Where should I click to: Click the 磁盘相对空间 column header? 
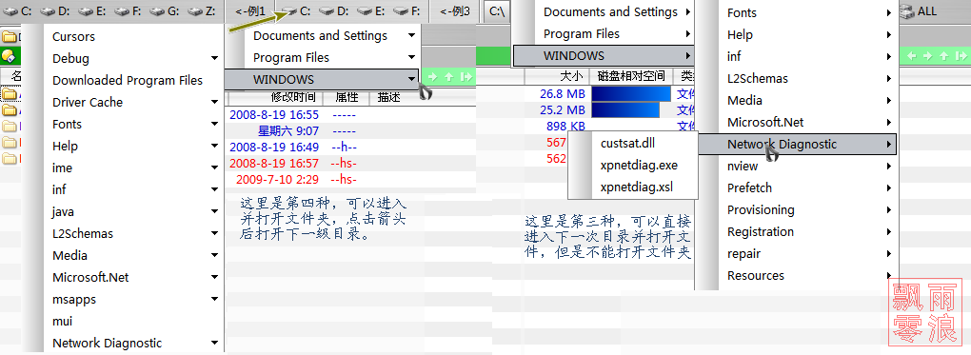tap(630, 76)
